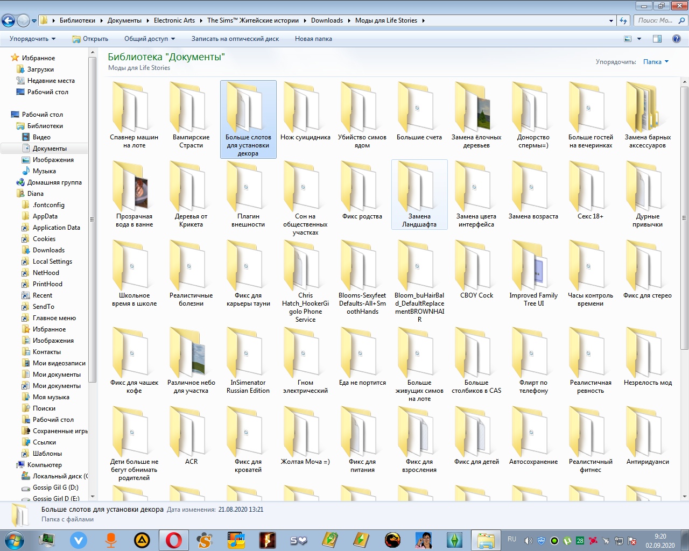Click the Back navigation arrow button

tap(8, 21)
